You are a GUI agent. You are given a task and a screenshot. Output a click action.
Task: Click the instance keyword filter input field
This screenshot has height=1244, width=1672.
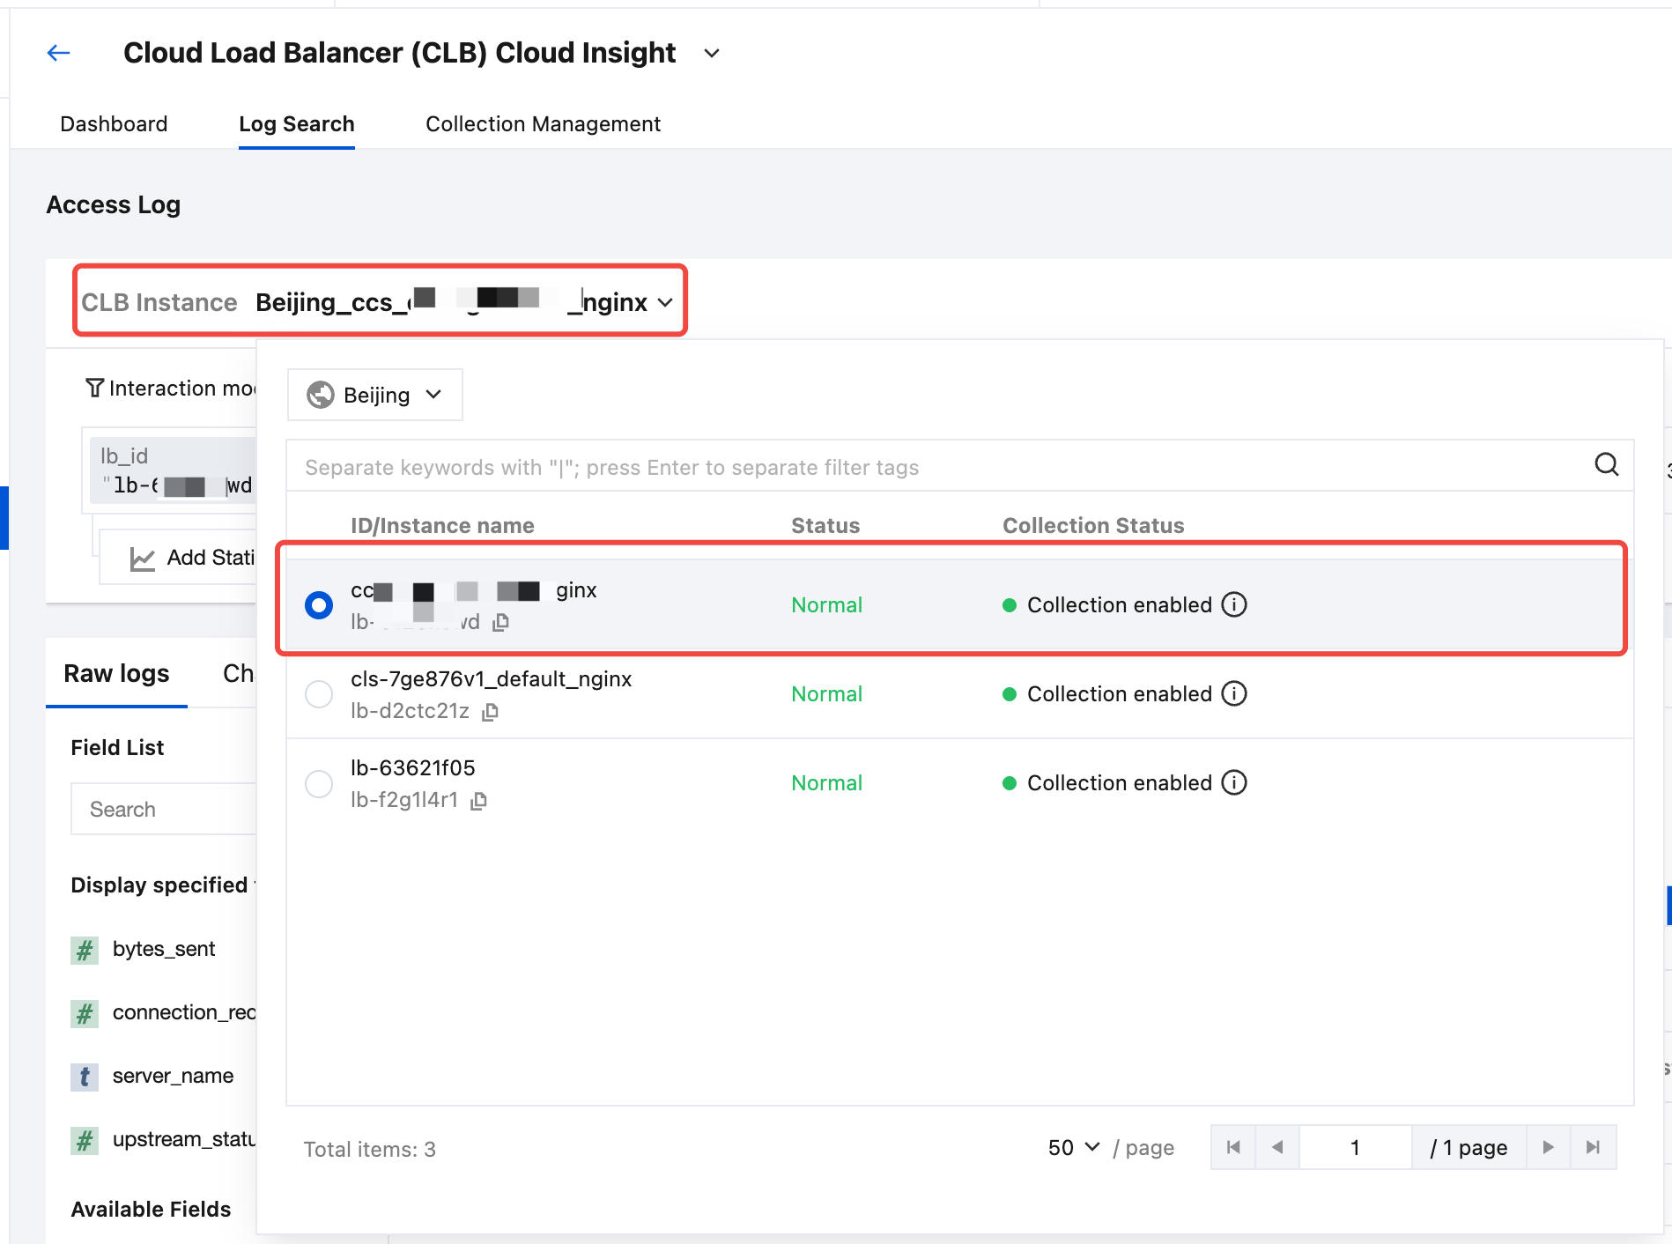coord(943,467)
